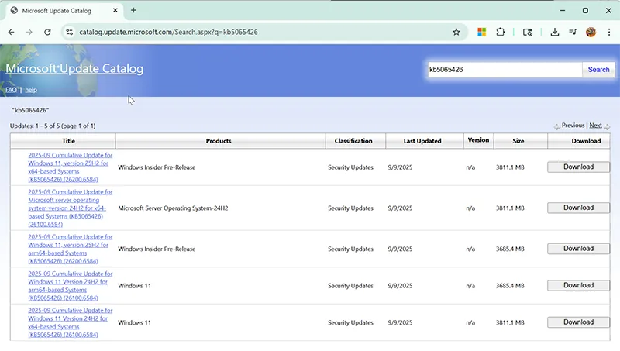Image resolution: width=620 pixels, height=351 pixels.
Task: Open a new browser tab
Action: tap(133, 10)
